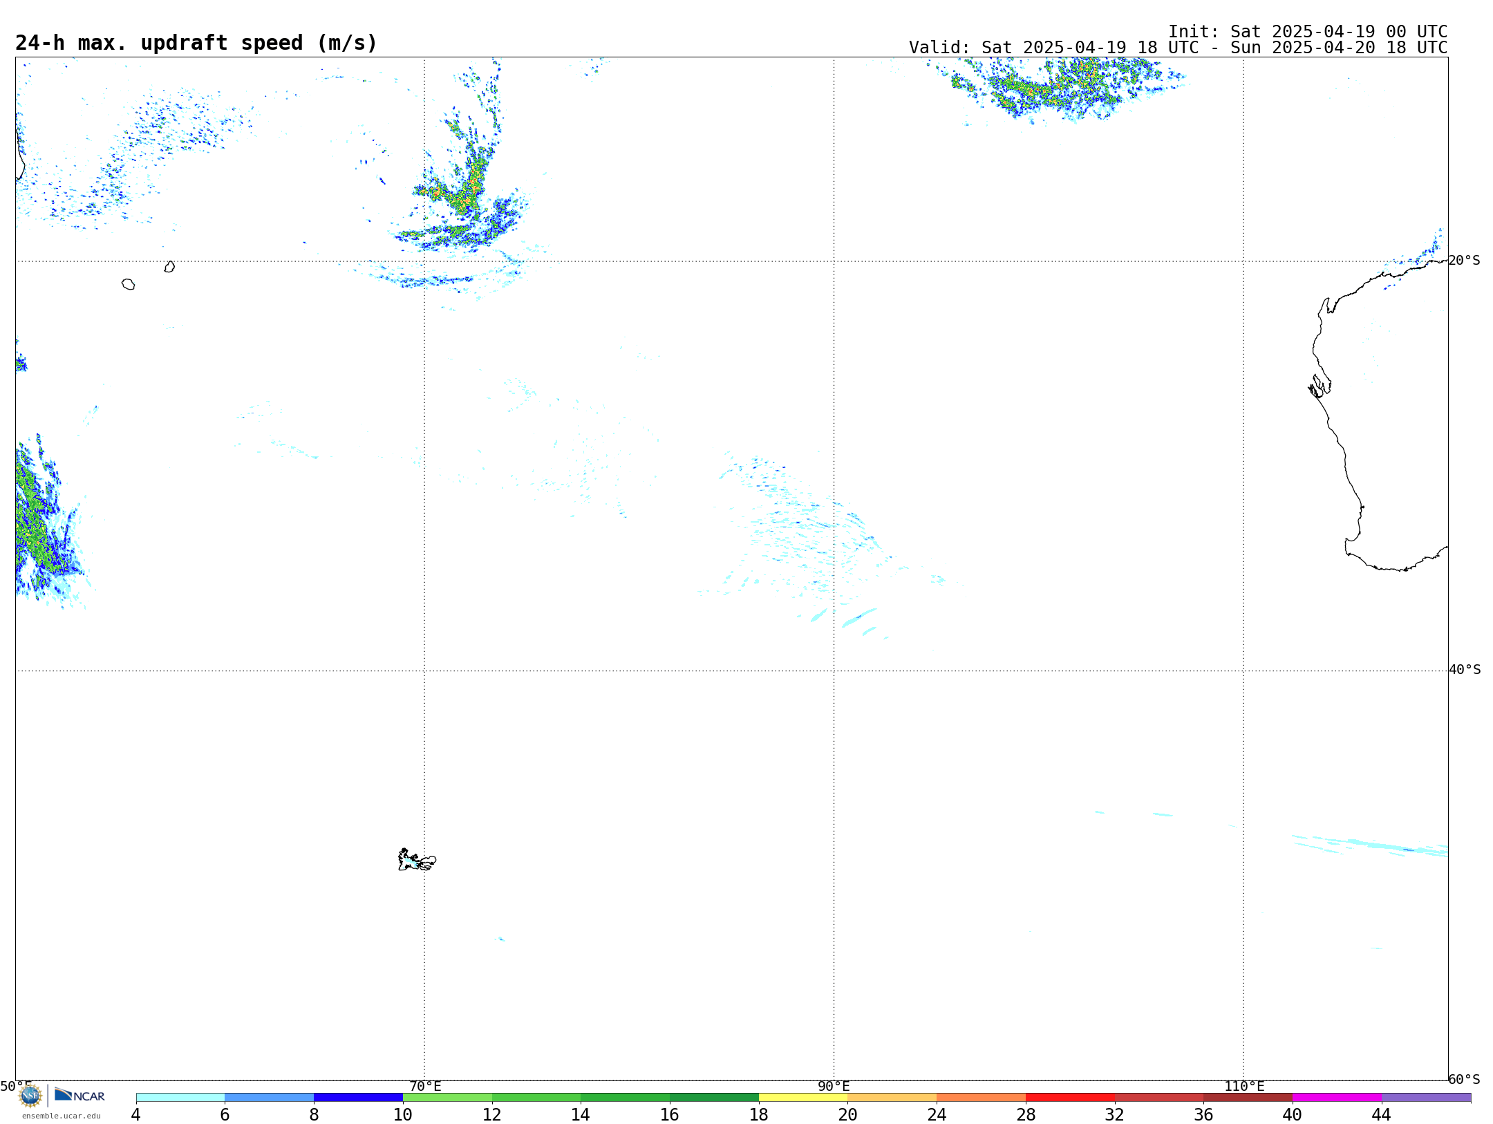1493x1124 pixels.
Task: Select the light green 10–12 m/s swatch
Action: (x=447, y=1097)
